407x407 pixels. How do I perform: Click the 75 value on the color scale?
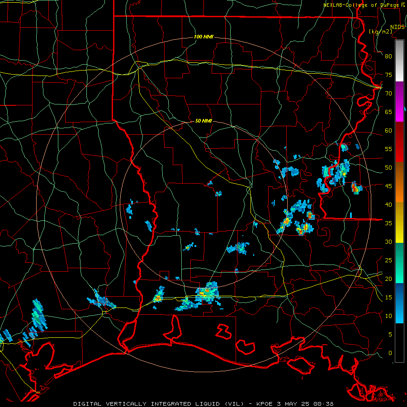(x=388, y=75)
